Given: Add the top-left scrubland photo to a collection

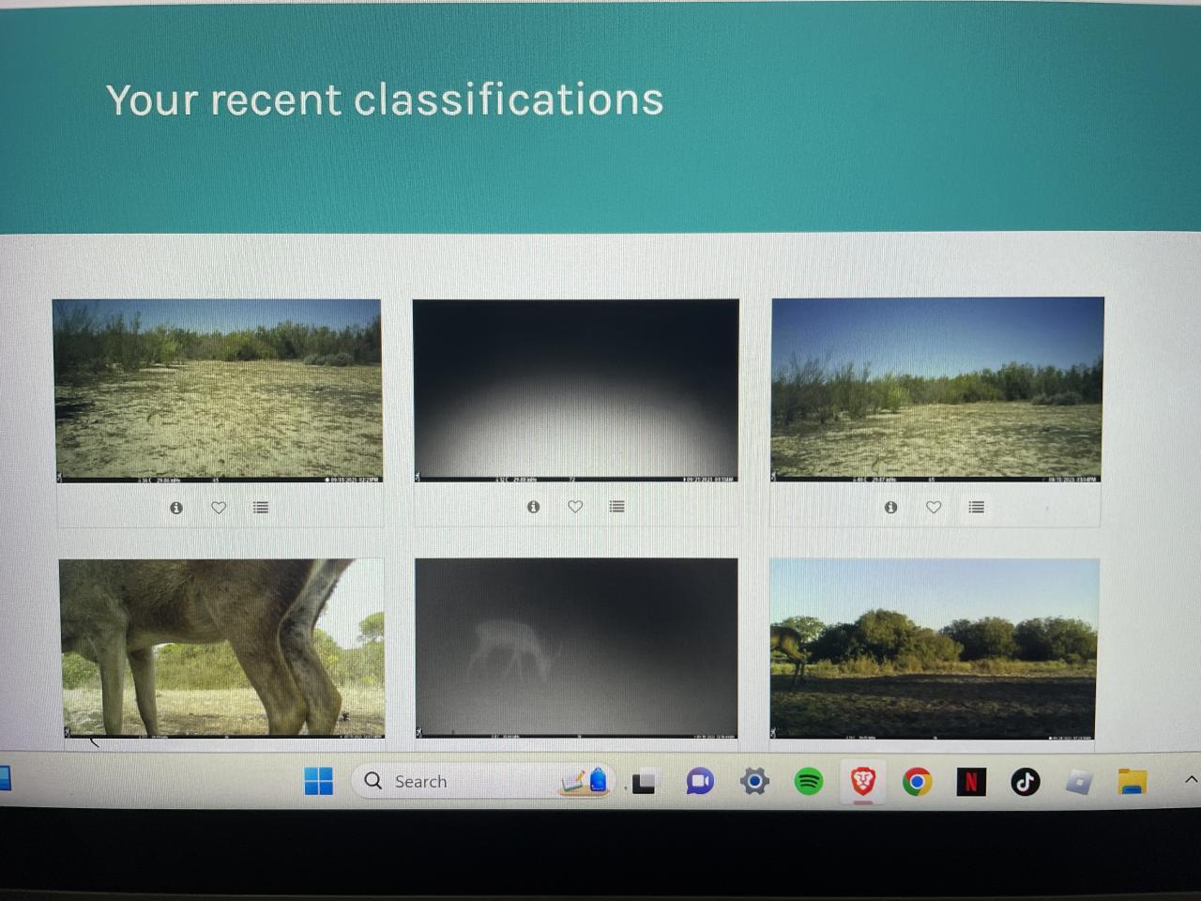Looking at the screenshot, I should point(261,508).
